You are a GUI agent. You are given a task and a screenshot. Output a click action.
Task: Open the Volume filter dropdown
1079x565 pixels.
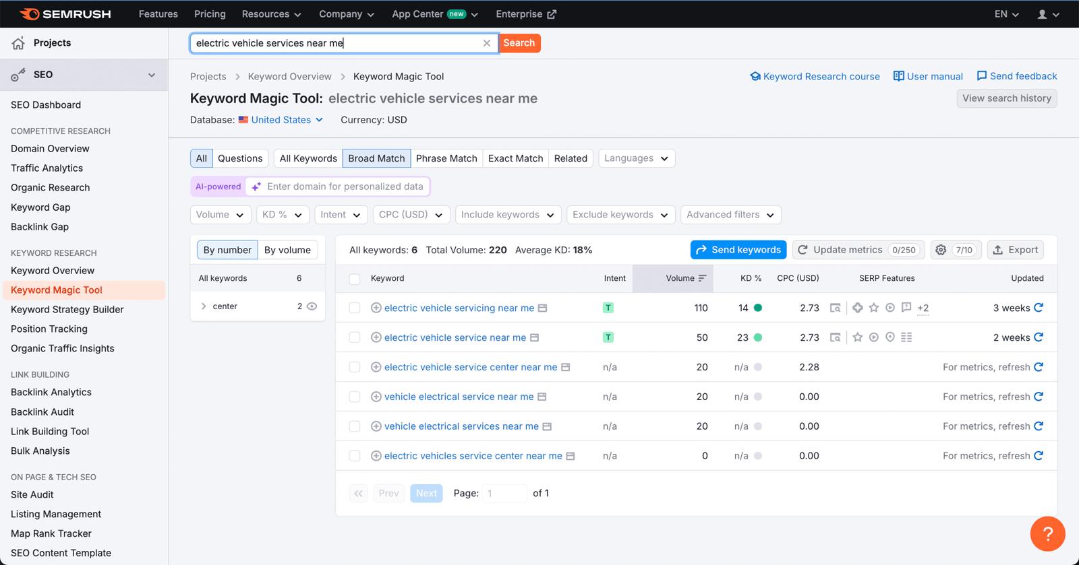coord(221,215)
